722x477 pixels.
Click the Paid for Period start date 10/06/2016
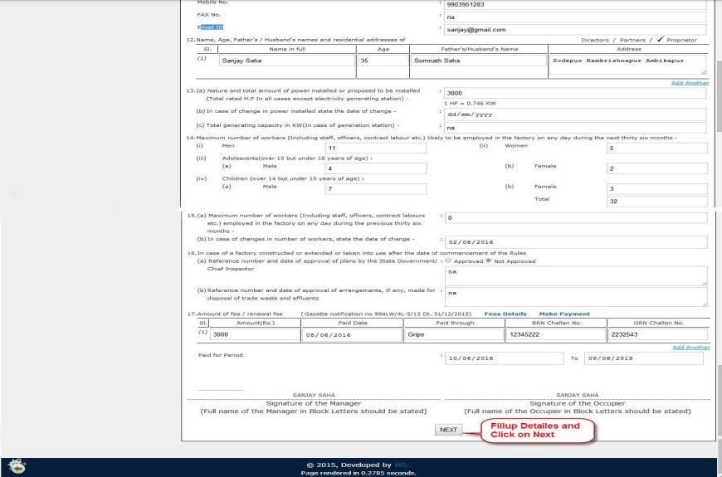[x=505, y=358]
